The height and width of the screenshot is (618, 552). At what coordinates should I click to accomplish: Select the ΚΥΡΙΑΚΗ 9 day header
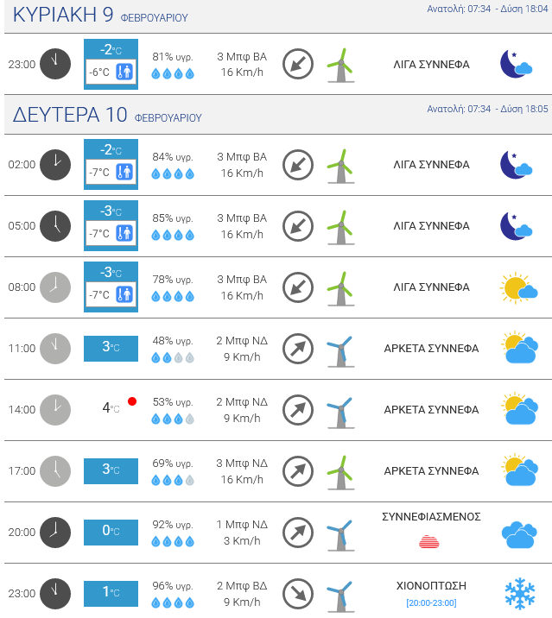(x=100, y=16)
